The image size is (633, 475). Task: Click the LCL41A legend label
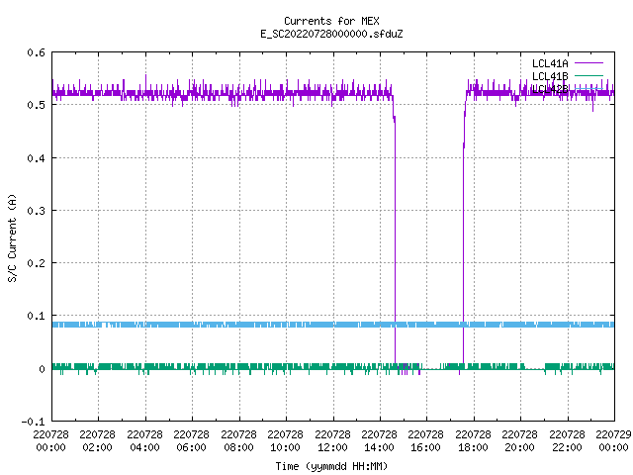(550, 63)
